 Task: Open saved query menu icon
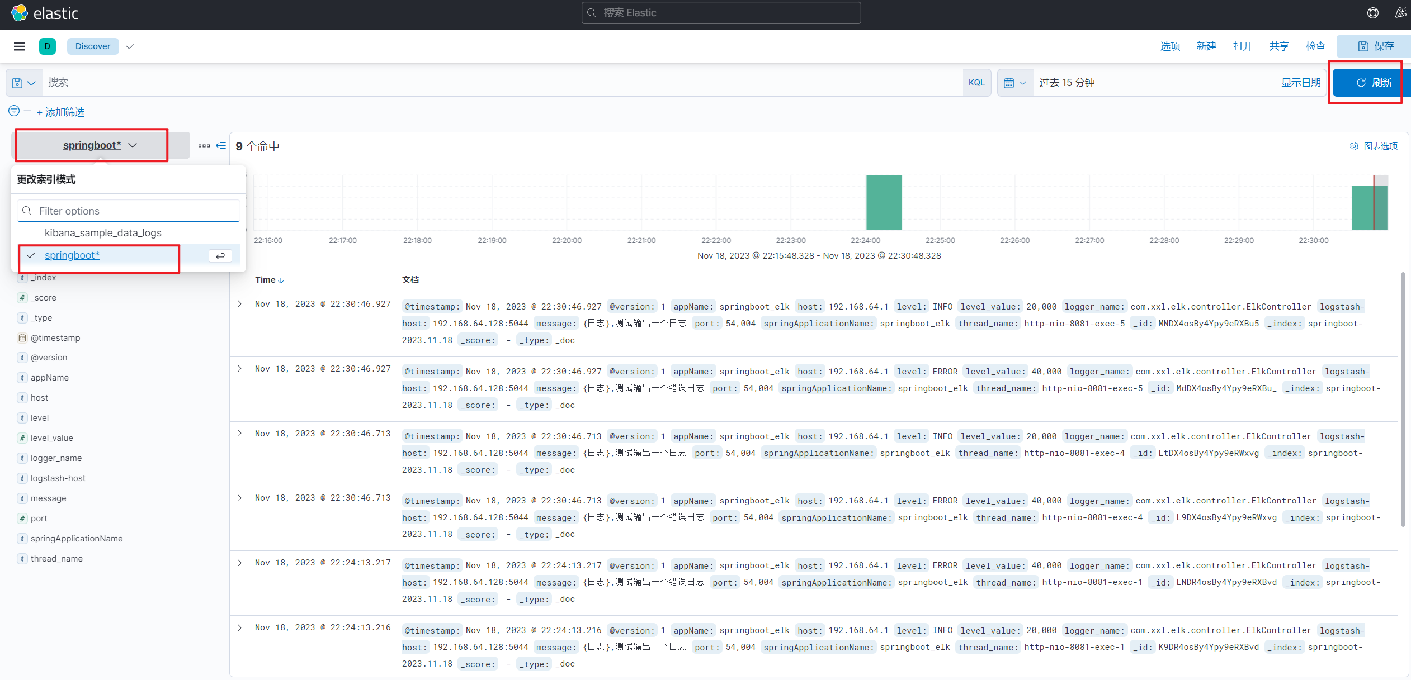click(x=24, y=83)
